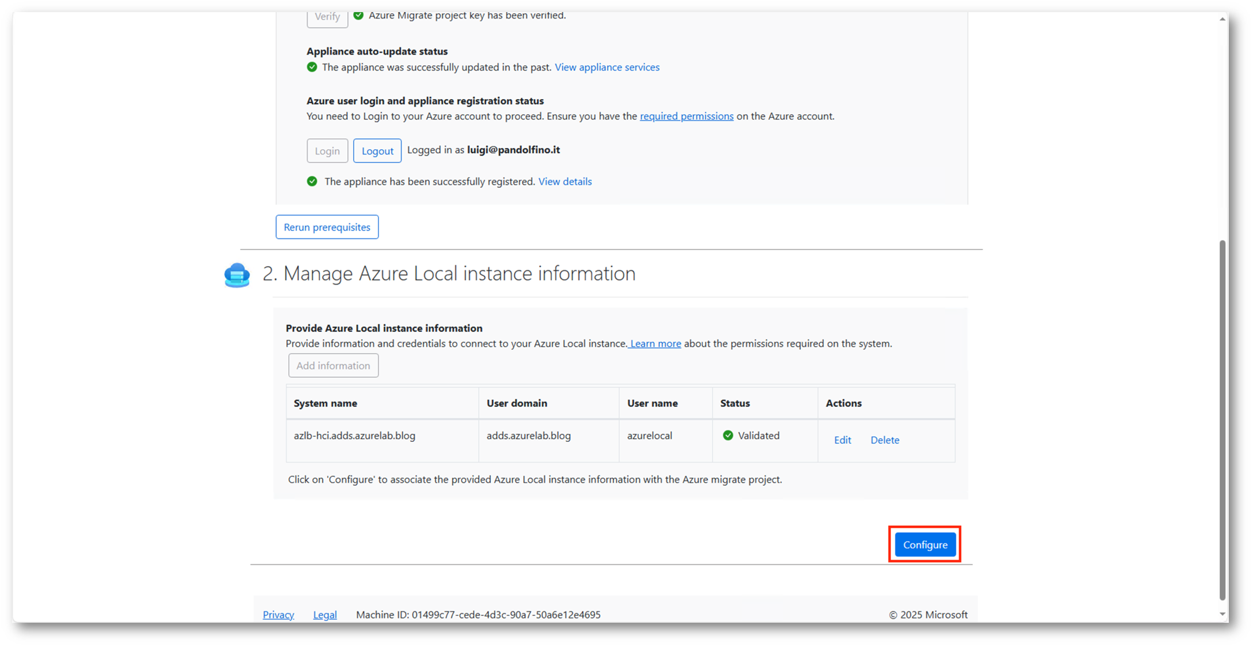Click green check icon beside Validated status

[728, 436]
